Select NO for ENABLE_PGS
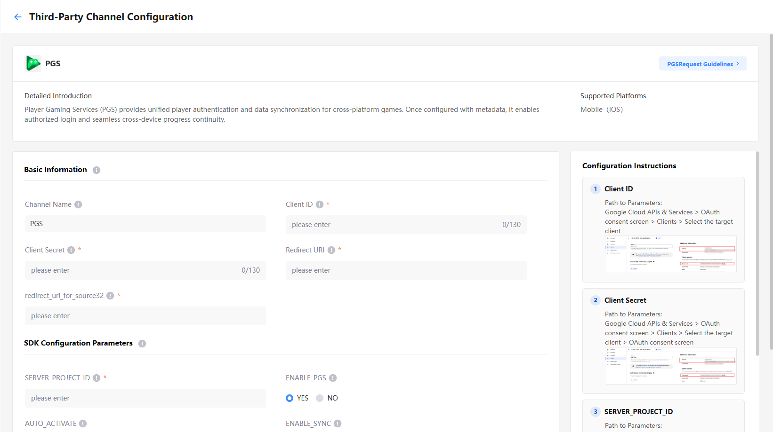Image resolution: width=773 pixels, height=432 pixels. click(320, 398)
